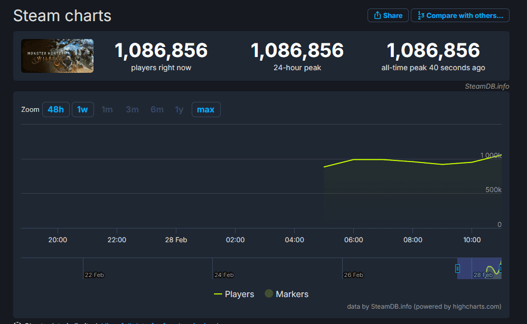Set chart zoom to 1w

[83, 109]
